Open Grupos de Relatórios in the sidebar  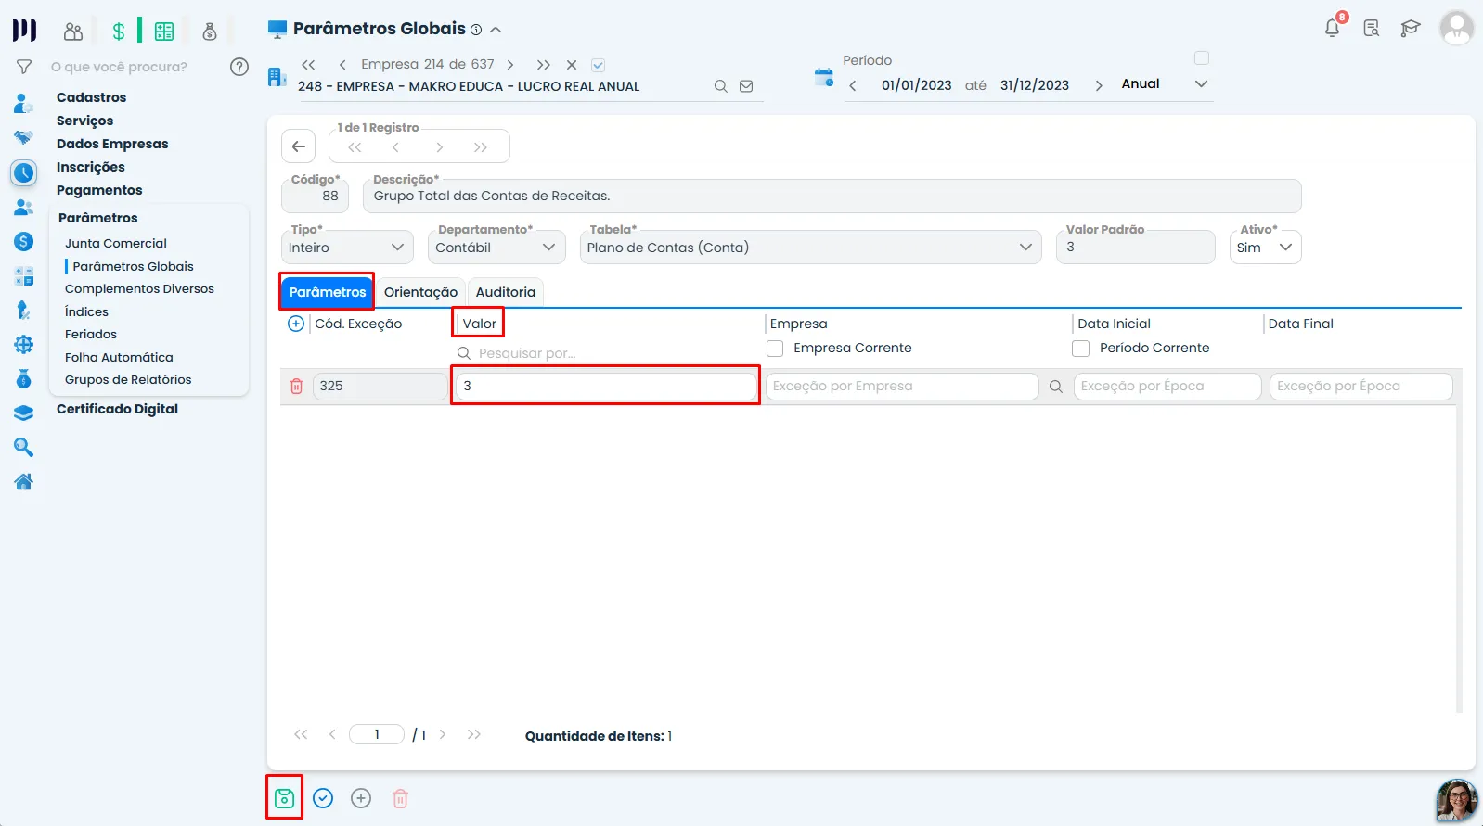[128, 379]
